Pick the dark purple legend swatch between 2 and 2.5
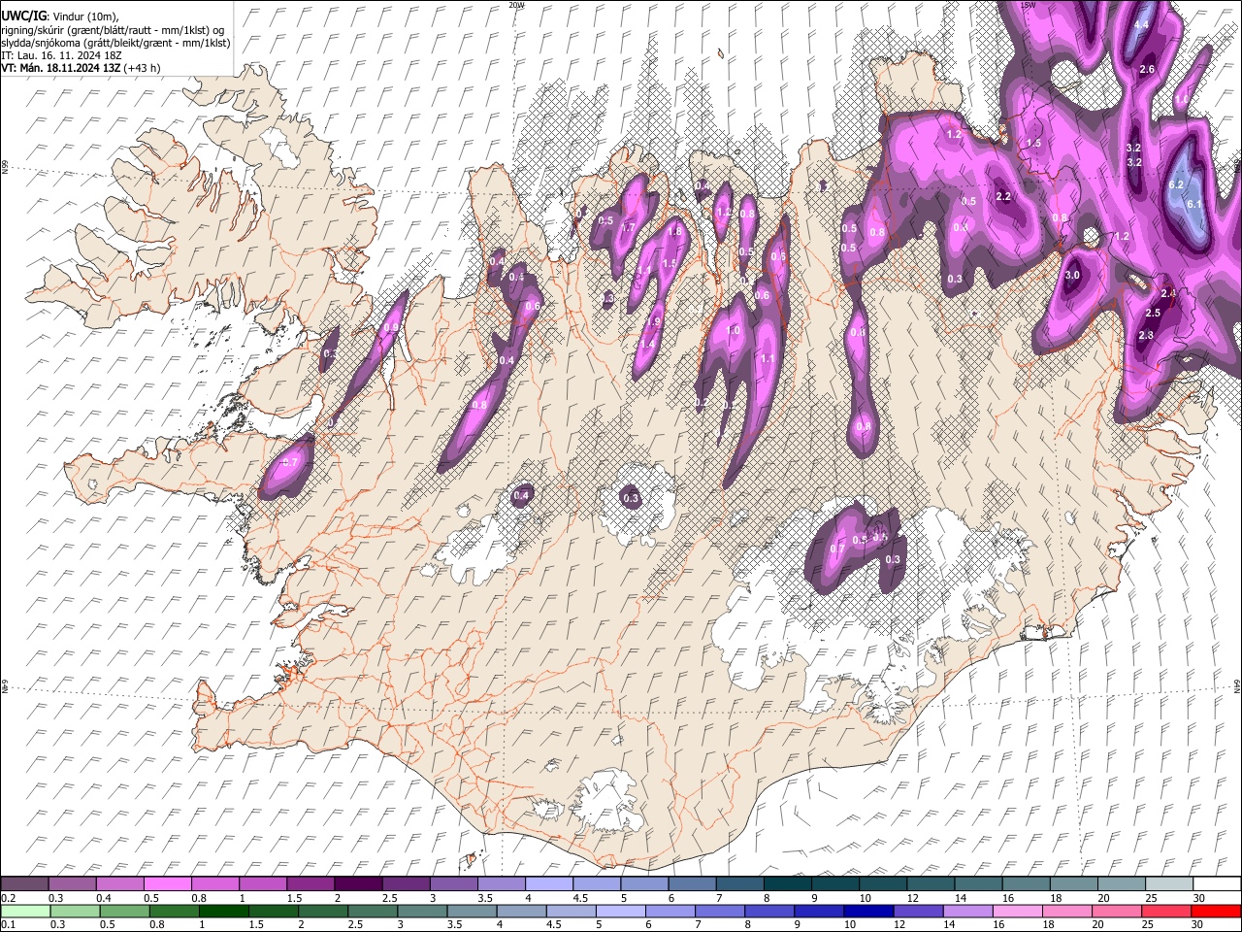Viewport: 1242px width, 932px height. pyautogui.click(x=358, y=884)
